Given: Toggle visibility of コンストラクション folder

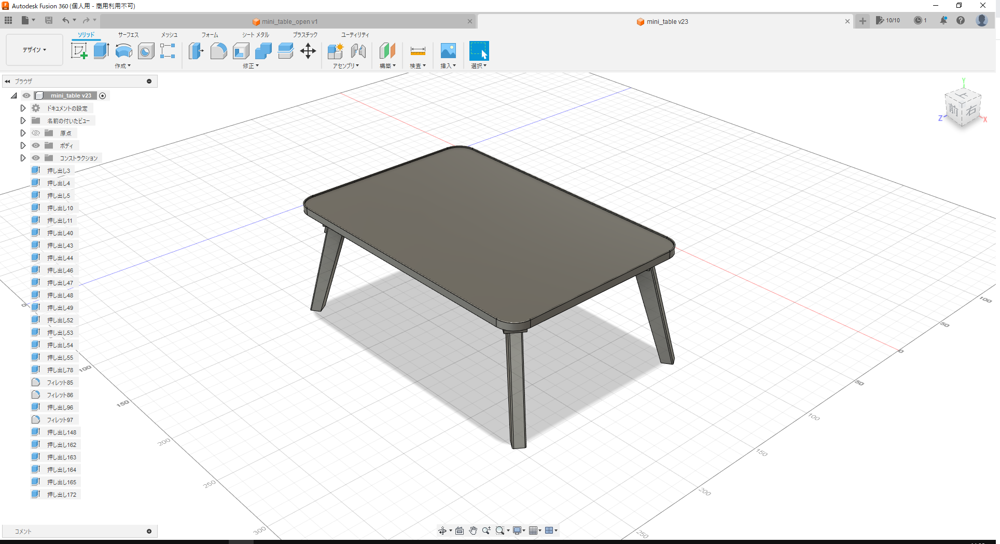Looking at the screenshot, I should [x=35, y=158].
